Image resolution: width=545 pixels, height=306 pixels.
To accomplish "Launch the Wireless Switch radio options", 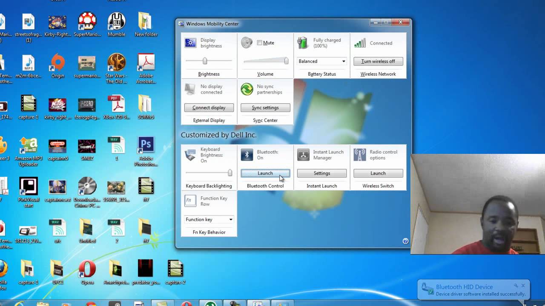I will click(x=378, y=173).
